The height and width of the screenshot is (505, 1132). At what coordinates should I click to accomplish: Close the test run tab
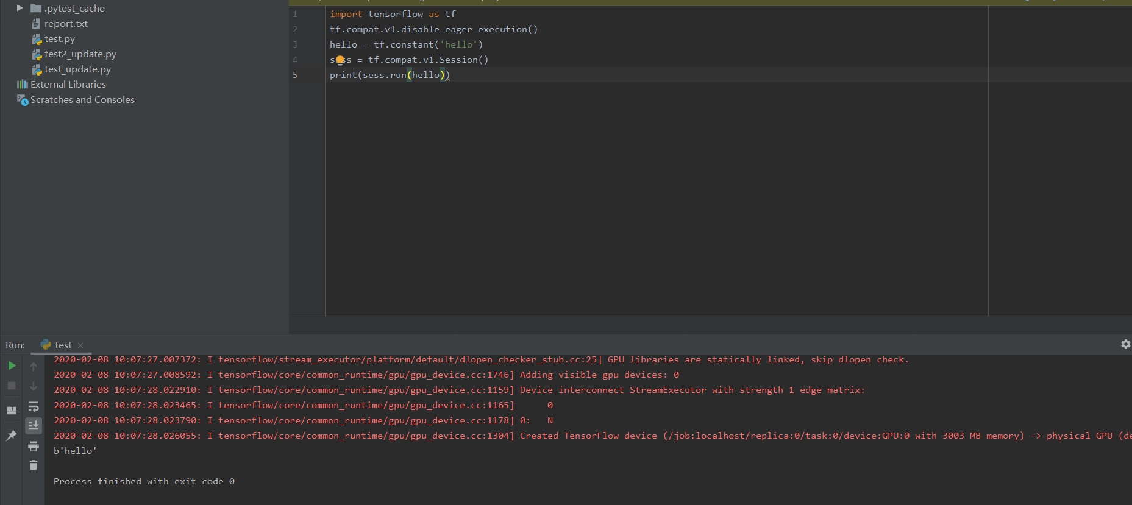point(80,345)
